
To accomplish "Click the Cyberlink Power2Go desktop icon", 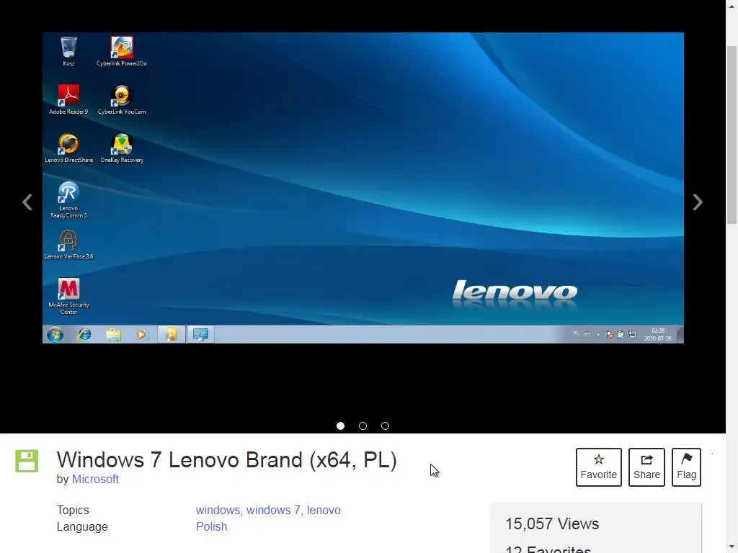I will coord(121,51).
